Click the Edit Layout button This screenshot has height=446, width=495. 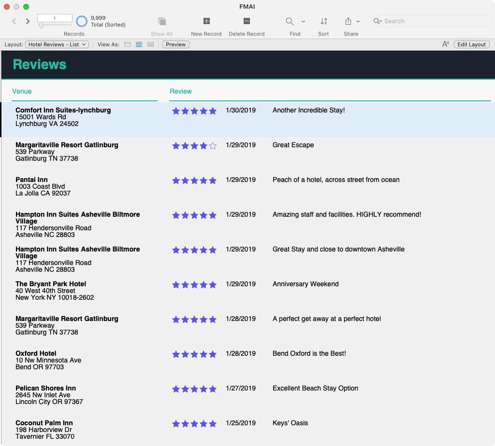[471, 44]
